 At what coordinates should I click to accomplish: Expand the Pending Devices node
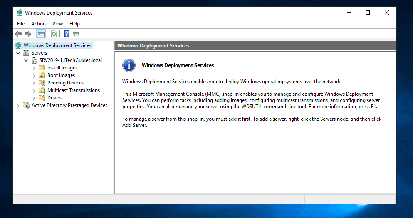34,83
